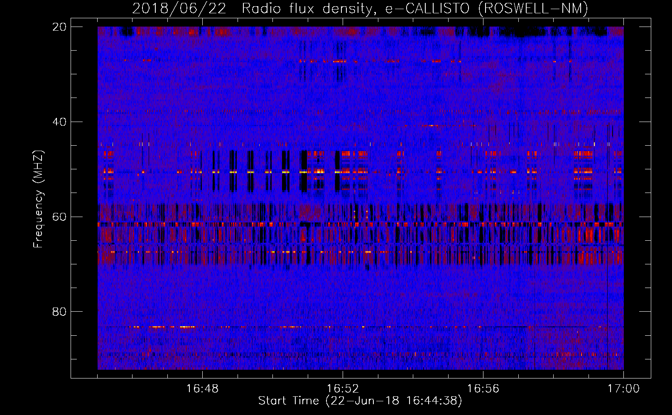This screenshot has height=415, width=672.
Task: Click the 16:52 time tick label
Action: [343, 389]
